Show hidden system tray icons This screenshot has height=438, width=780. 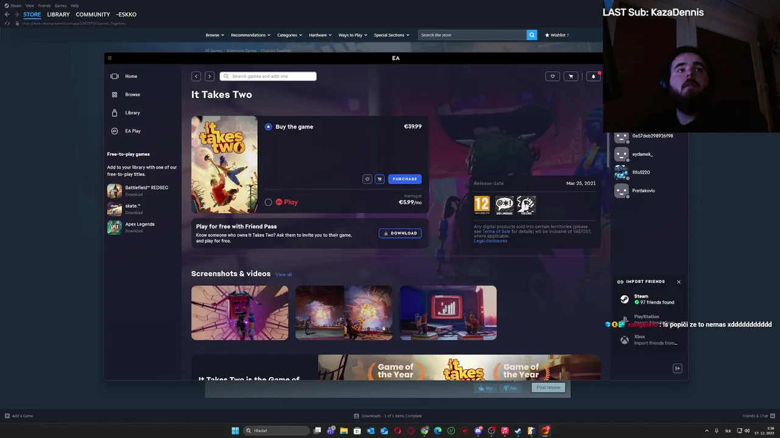point(707,431)
